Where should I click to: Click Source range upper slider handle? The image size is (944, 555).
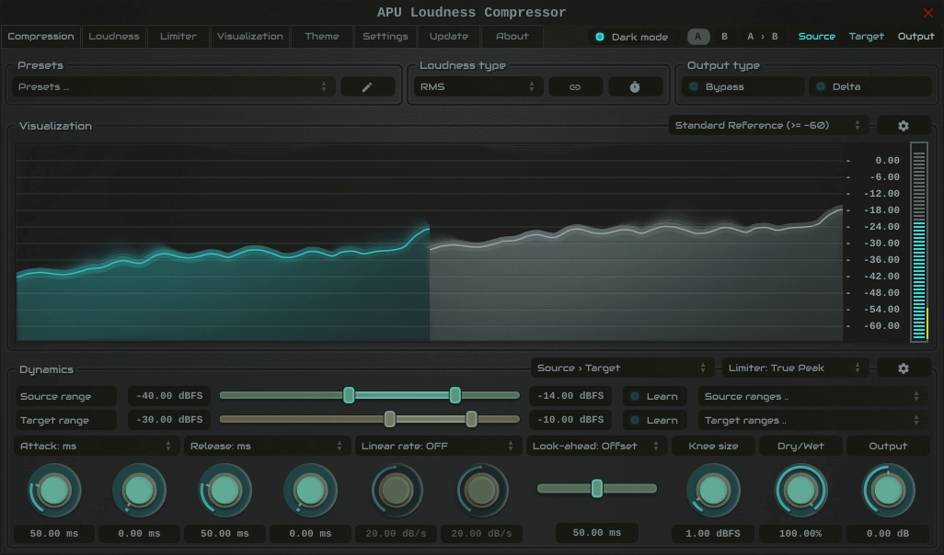coord(455,395)
